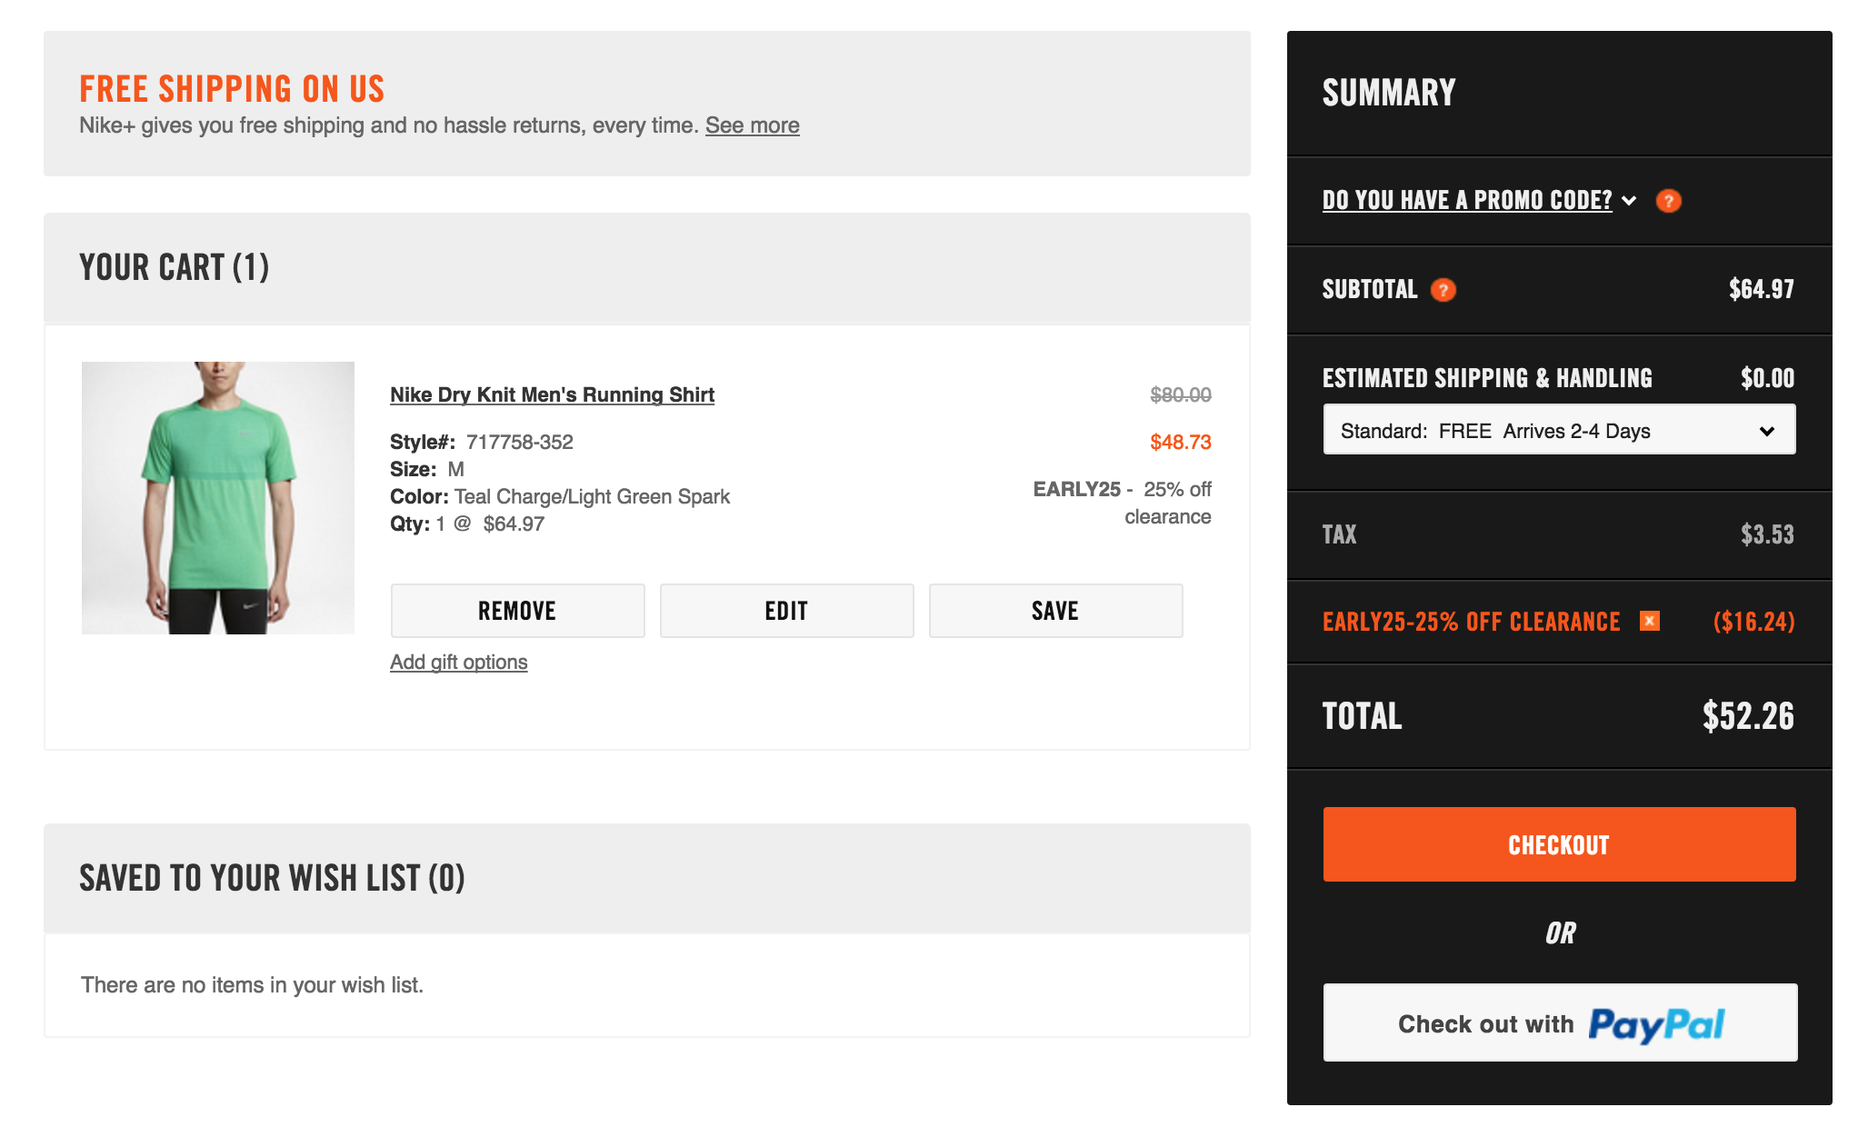The height and width of the screenshot is (1127, 1858).
Task: Remove the running shirt from cart
Action: click(517, 611)
